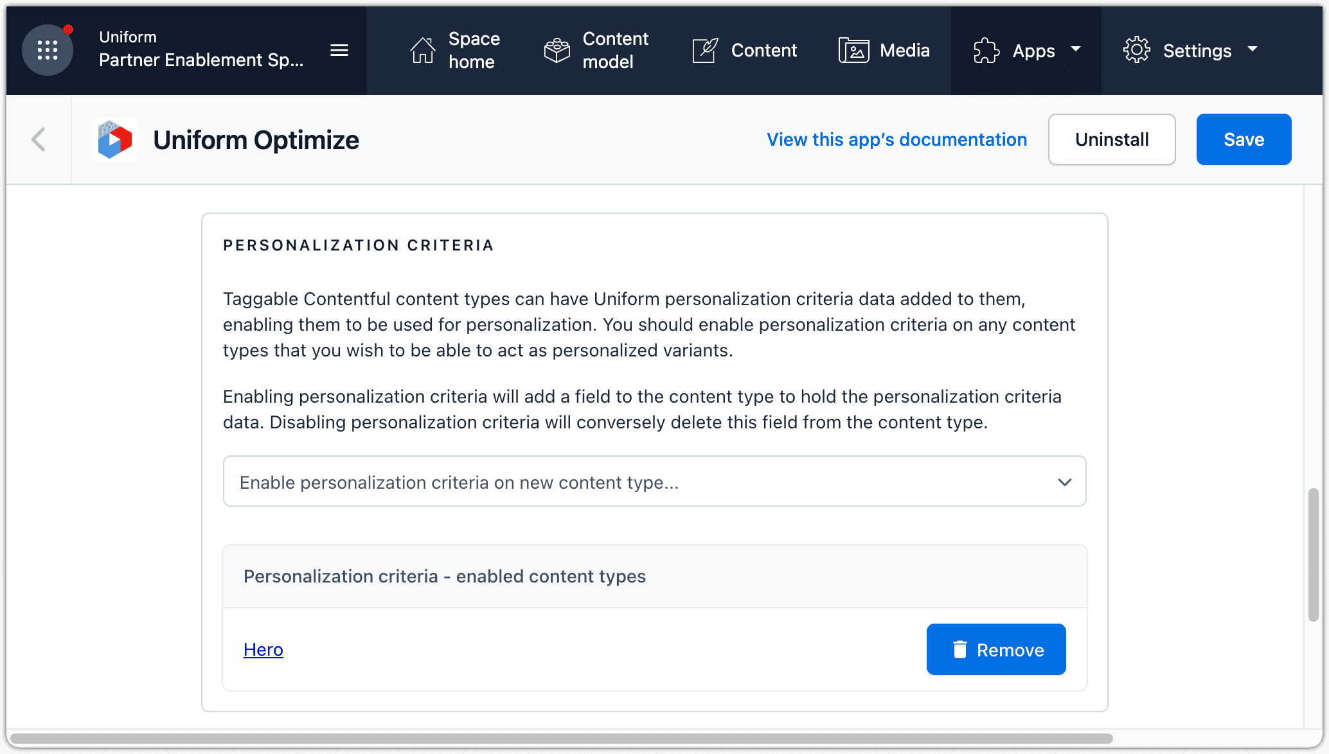Open View this app's documentation link
Image resolution: width=1329 pixels, height=754 pixels.
point(896,139)
